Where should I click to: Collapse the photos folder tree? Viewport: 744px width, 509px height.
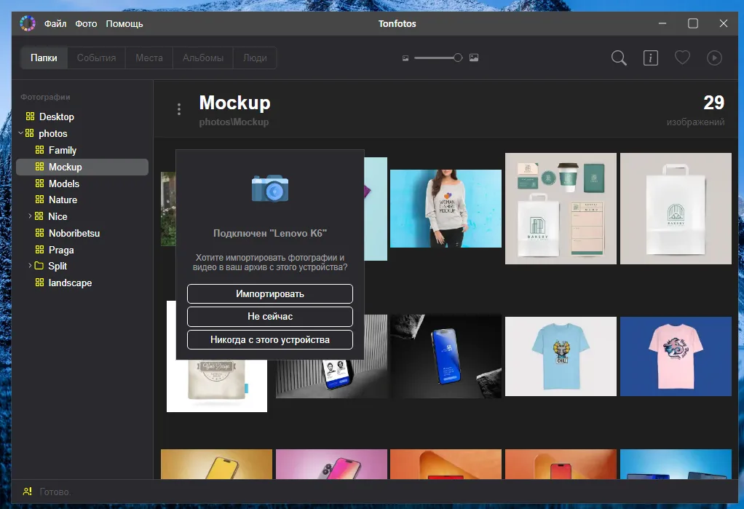click(20, 133)
